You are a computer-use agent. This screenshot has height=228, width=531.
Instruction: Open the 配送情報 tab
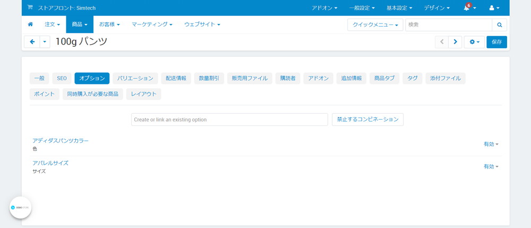(176, 78)
